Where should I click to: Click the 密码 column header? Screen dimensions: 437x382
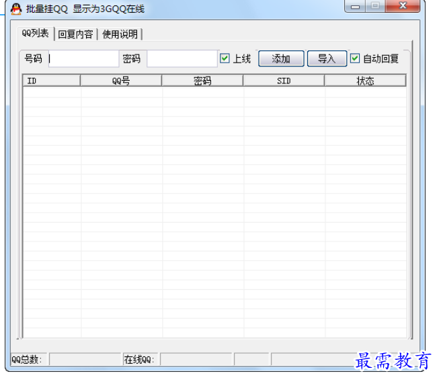click(202, 81)
